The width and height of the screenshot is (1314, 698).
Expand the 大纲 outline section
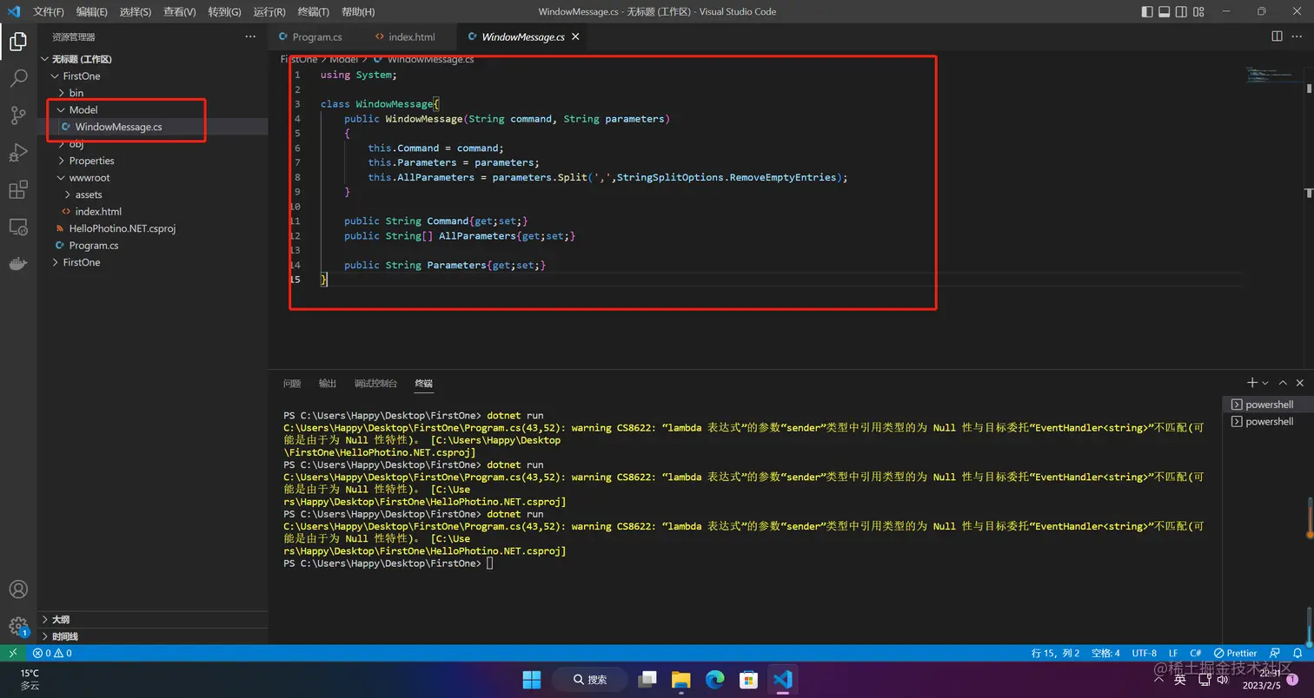click(x=153, y=620)
